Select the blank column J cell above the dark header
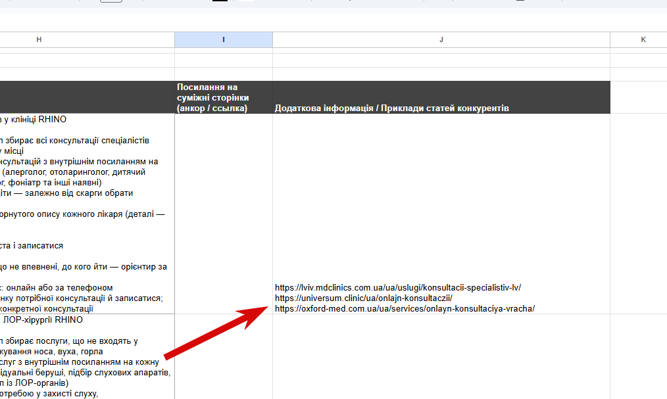Image resolution: width=667 pixels, height=399 pixels. 441,74
